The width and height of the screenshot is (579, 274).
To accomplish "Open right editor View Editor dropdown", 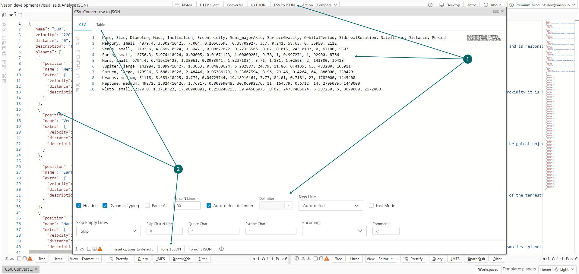I will coord(380,259).
